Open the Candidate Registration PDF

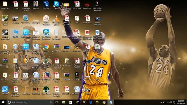tap(15, 77)
